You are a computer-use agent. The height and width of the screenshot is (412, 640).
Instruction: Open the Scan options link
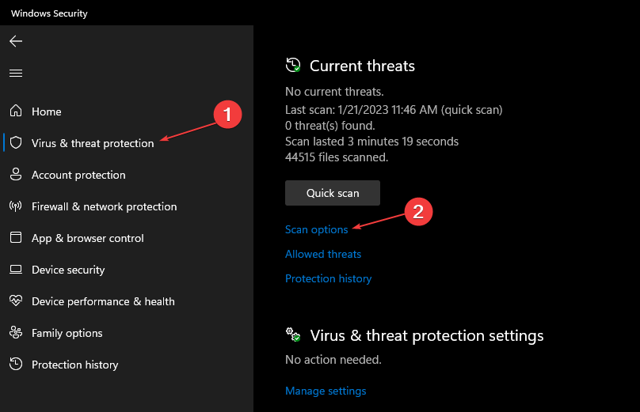316,229
